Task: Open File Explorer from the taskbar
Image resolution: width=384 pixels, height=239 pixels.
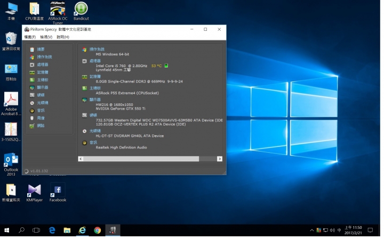Action: 67,230
